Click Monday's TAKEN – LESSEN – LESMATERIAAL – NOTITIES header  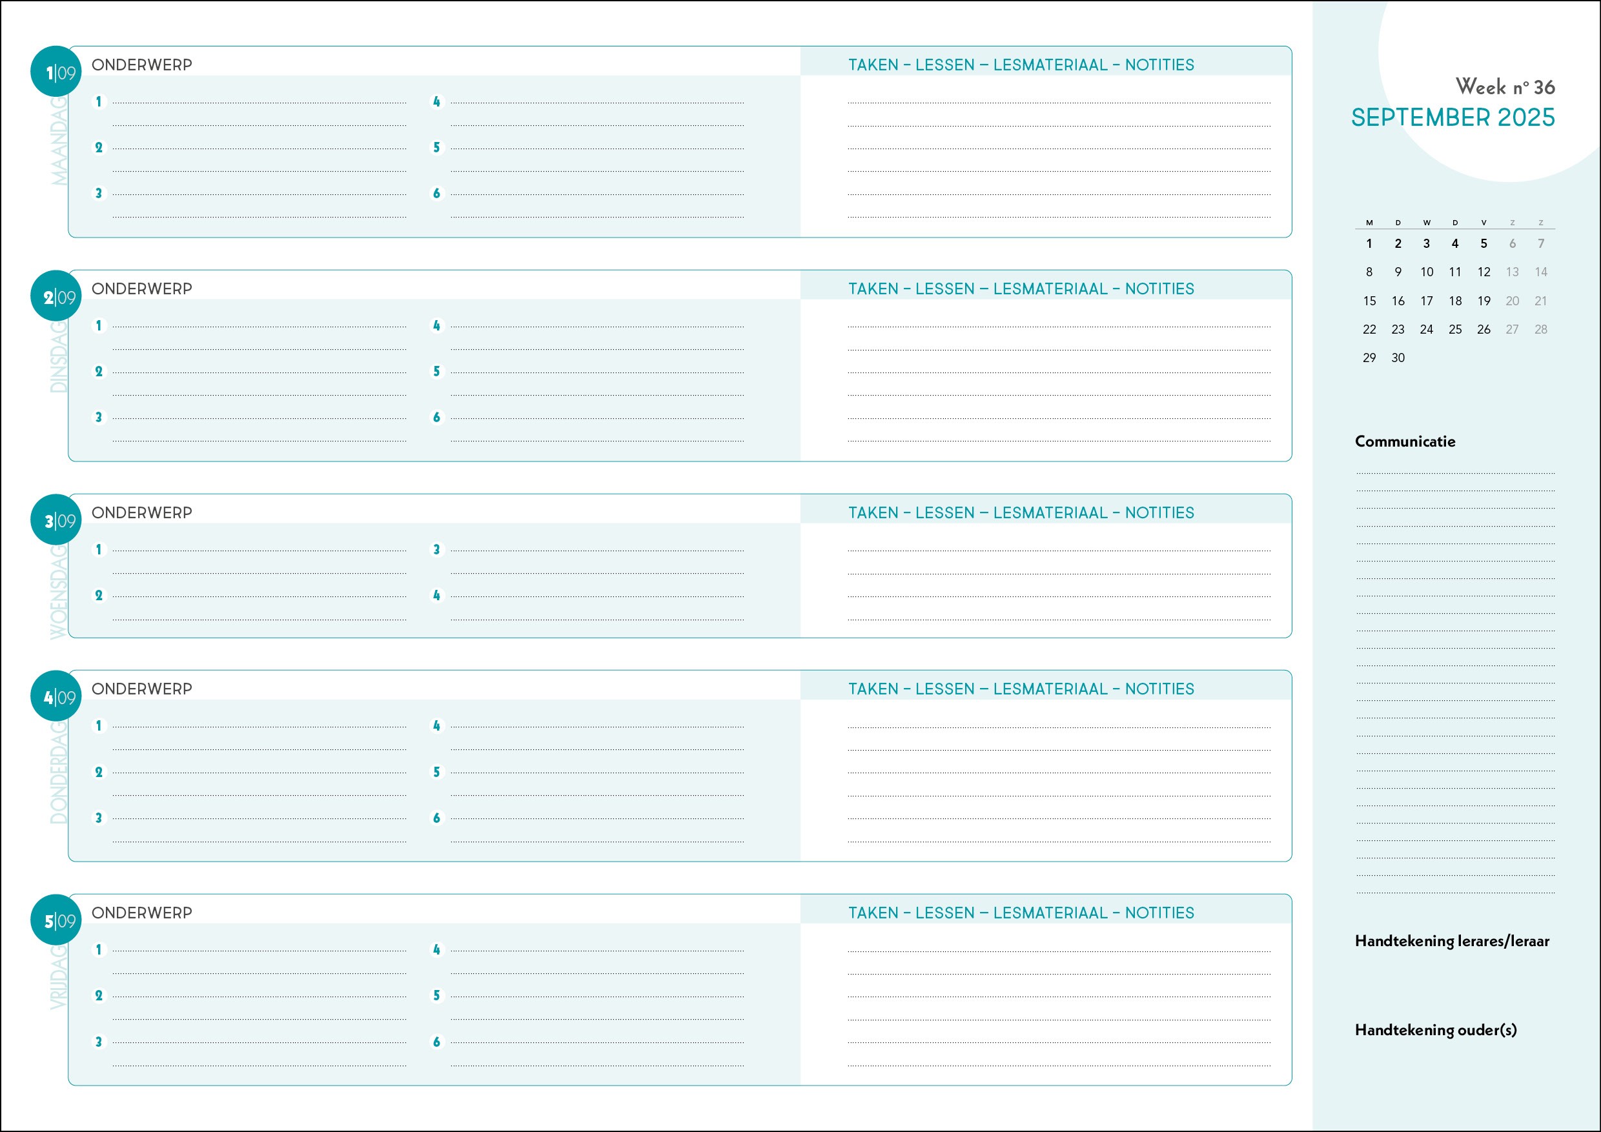[1021, 65]
